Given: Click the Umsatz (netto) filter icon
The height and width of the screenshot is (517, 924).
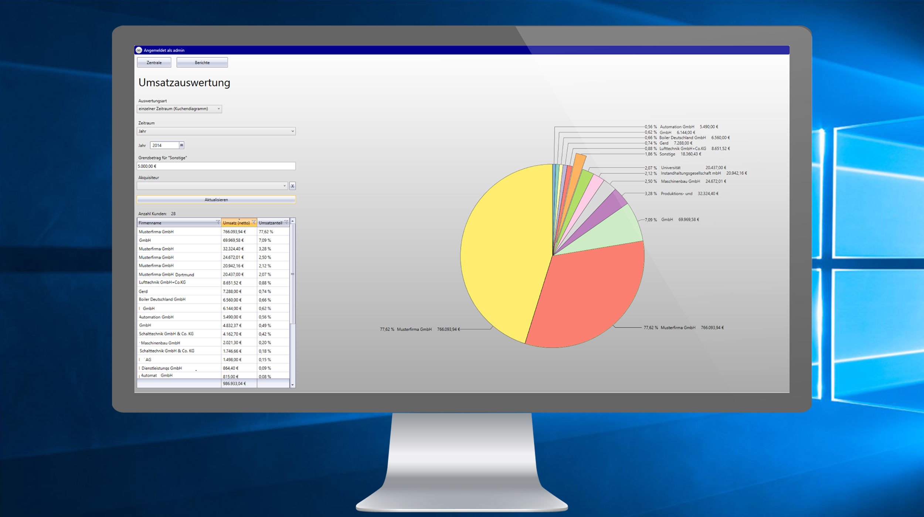Looking at the screenshot, I should tap(254, 222).
